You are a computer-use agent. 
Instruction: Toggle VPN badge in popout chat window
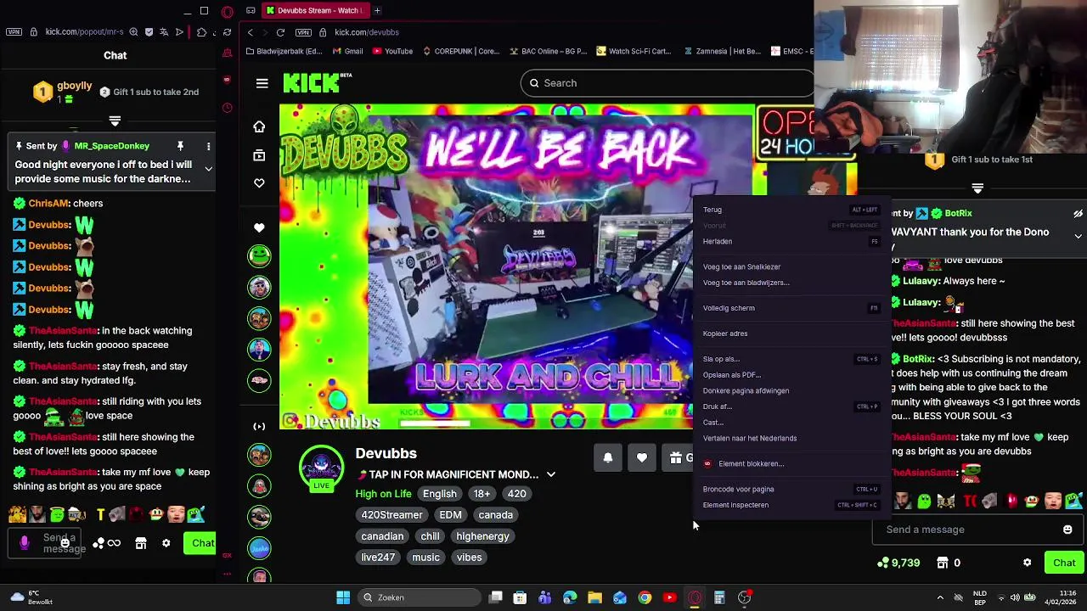14,32
